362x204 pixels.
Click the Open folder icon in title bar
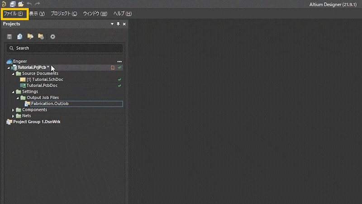click(x=21, y=4)
